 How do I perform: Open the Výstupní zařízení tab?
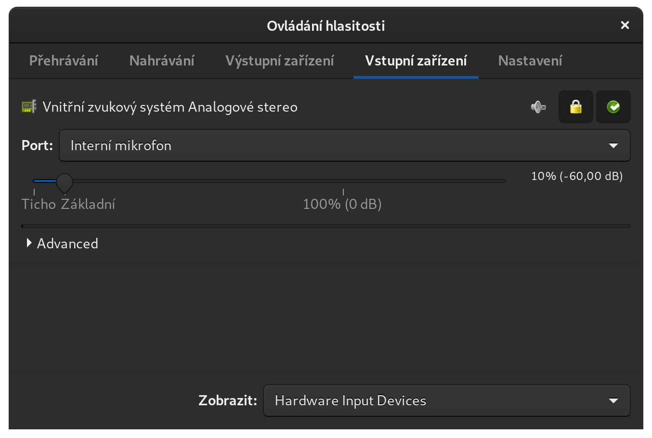point(280,61)
